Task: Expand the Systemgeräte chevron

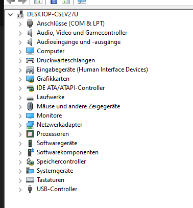Action: pos(20,171)
